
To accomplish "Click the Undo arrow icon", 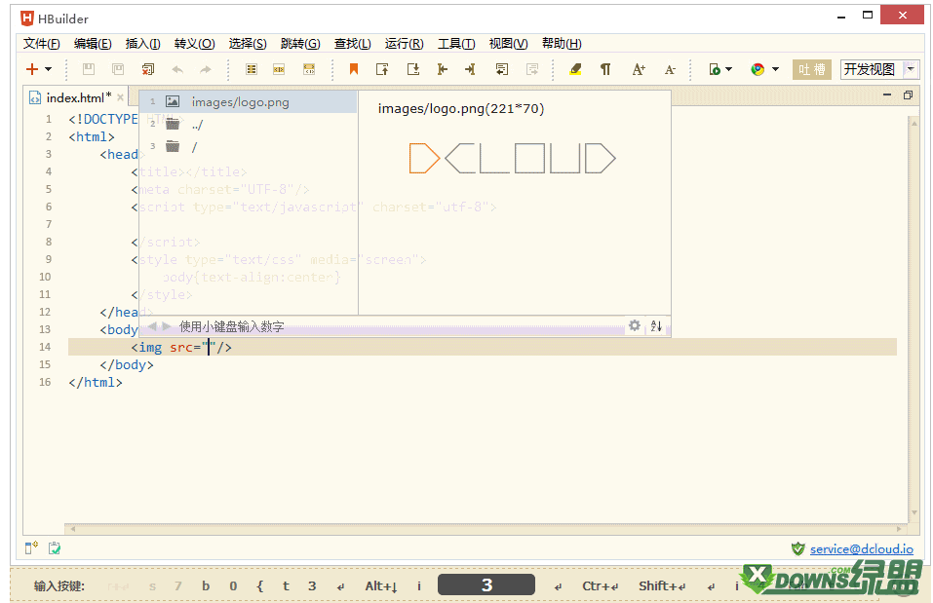I will tap(177, 69).
